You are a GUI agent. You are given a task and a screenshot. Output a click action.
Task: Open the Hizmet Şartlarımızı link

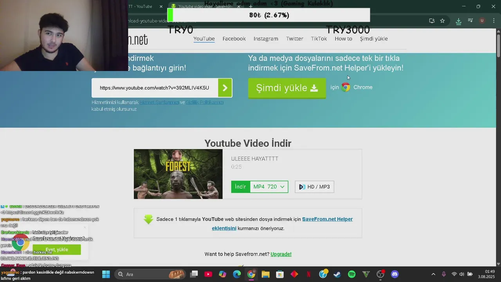pyautogui.click(x=159, y=102)
